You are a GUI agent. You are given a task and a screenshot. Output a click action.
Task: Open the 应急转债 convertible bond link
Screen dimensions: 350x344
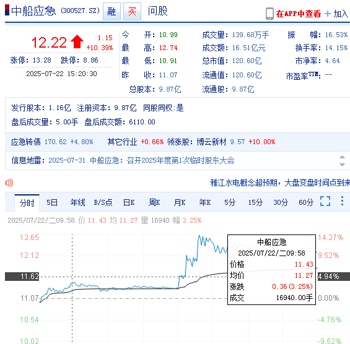(x=26, y=142)
